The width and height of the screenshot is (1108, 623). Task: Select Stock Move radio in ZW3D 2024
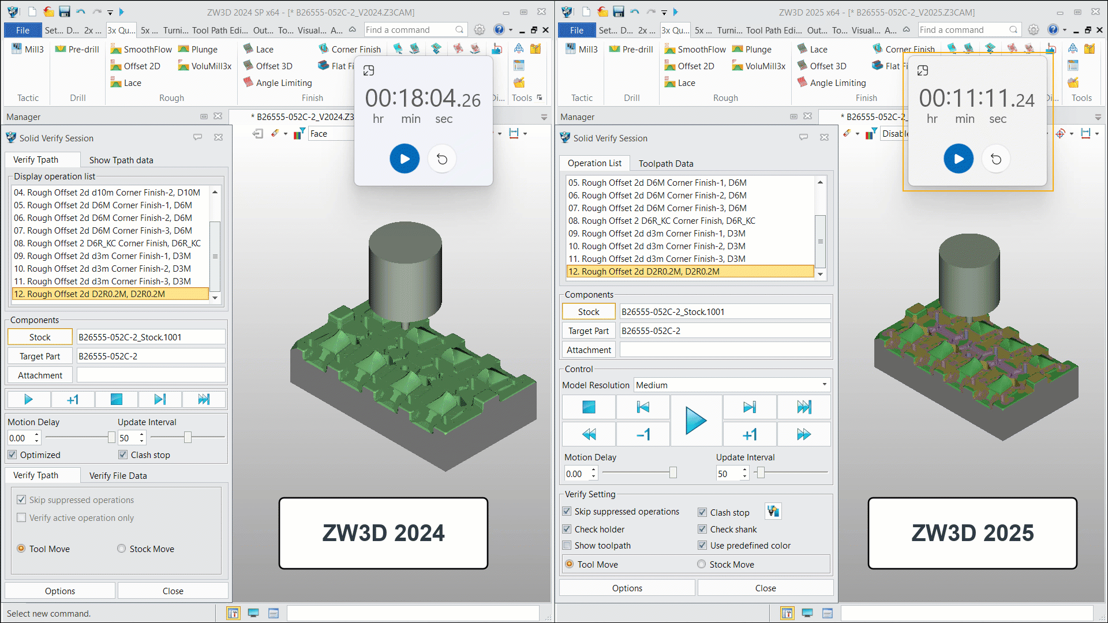click(x=121, y=549)
